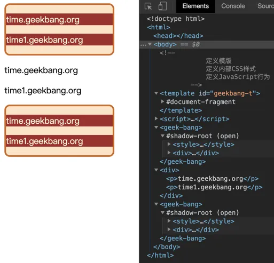Screen dimensions: 274x263
Task: Select the head element line
Action: pyautogui.click(x=178, y=36)
